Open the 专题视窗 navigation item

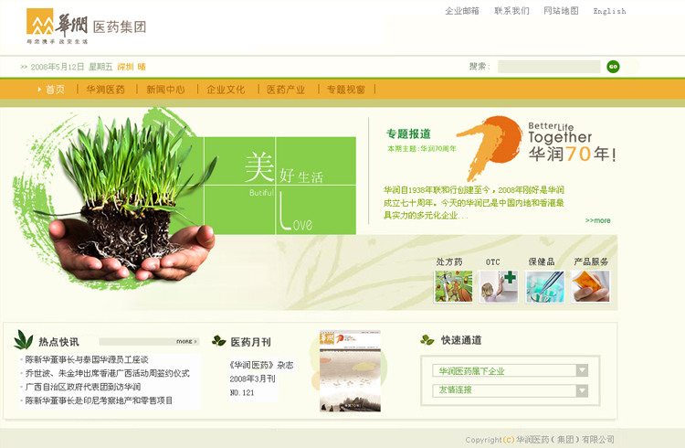coord(345,90)
